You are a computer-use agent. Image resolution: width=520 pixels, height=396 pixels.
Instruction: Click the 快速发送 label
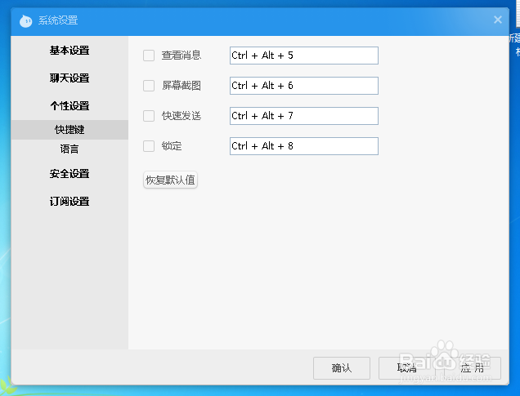coord(182,116)
